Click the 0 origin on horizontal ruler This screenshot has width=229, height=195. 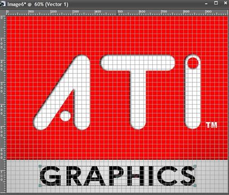[7, 12]
